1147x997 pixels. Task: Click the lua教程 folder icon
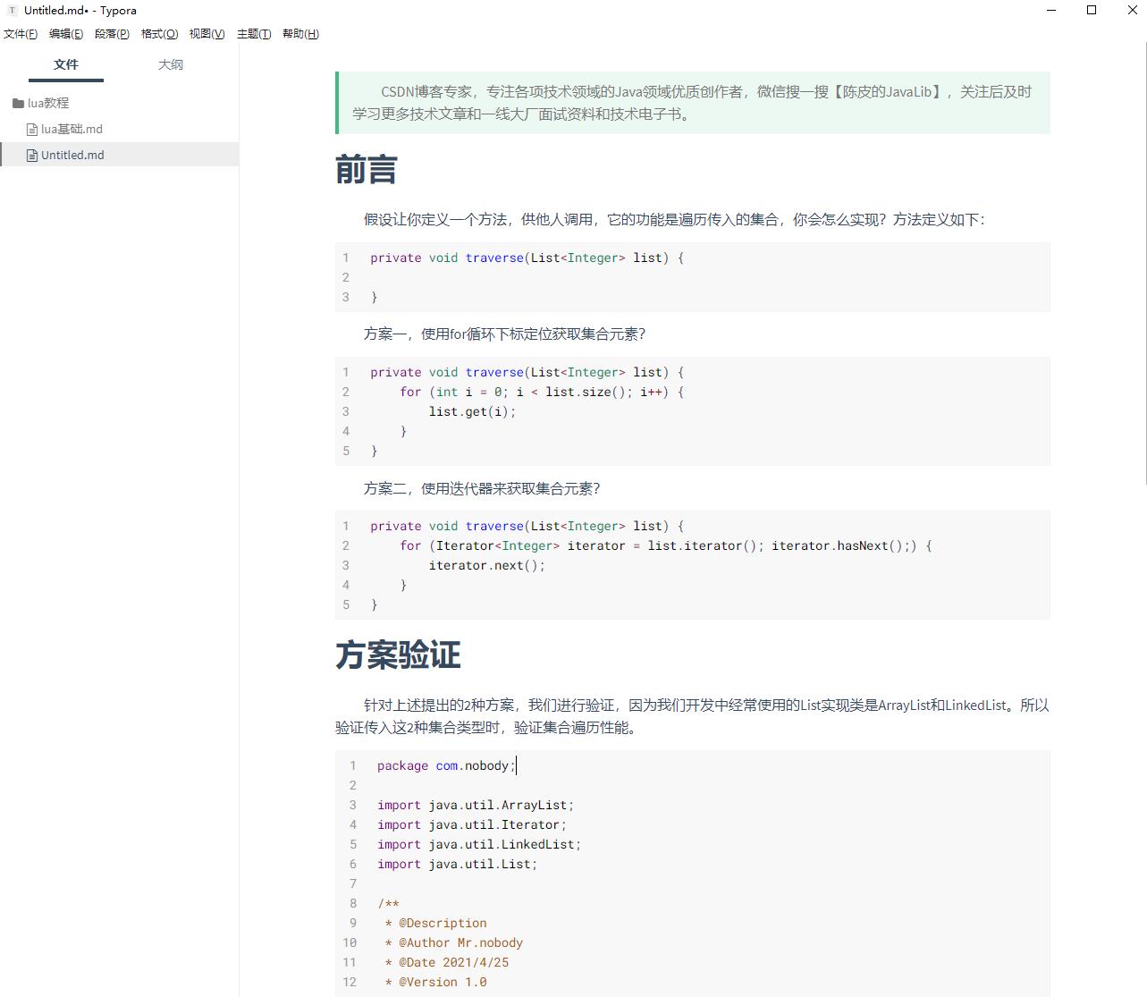pyautogui.click(x=18, y=104)
